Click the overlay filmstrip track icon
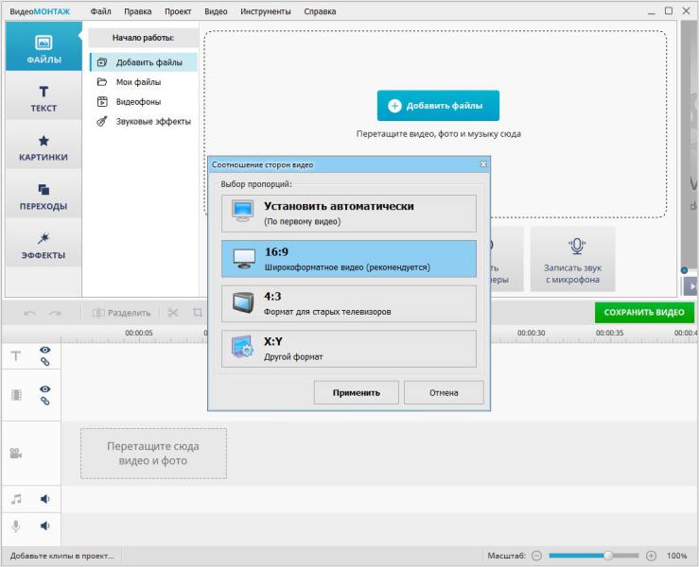 coord(16,395)
